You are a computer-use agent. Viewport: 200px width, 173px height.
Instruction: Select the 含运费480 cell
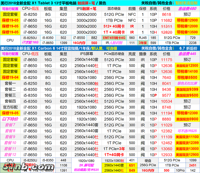click(x=187, y=8)
